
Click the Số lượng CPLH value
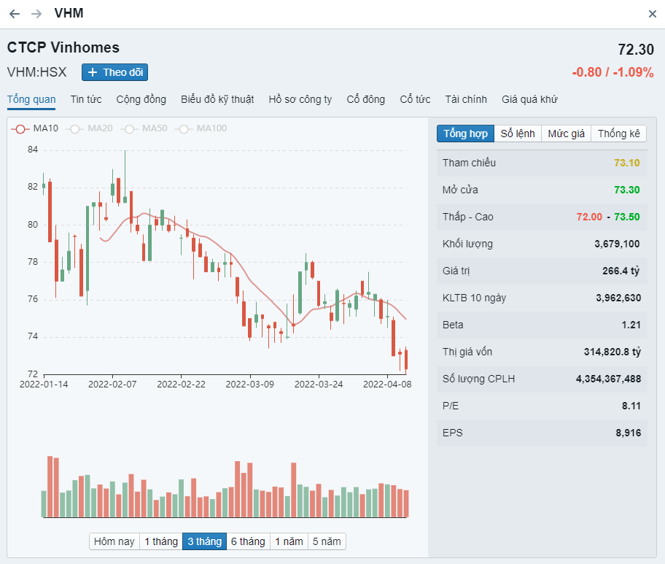coord(609,379)
